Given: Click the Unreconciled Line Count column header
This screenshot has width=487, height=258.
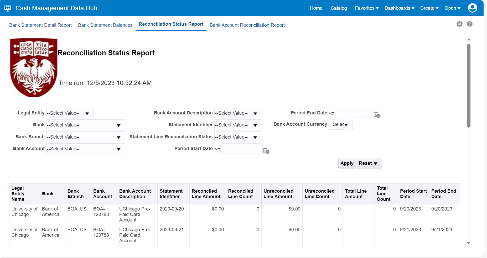Looking at the screenshot, I should pos(322,194).
